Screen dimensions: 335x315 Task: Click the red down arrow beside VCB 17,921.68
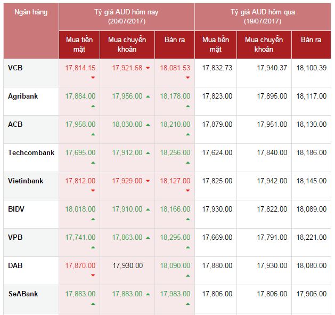coord(148,68)
